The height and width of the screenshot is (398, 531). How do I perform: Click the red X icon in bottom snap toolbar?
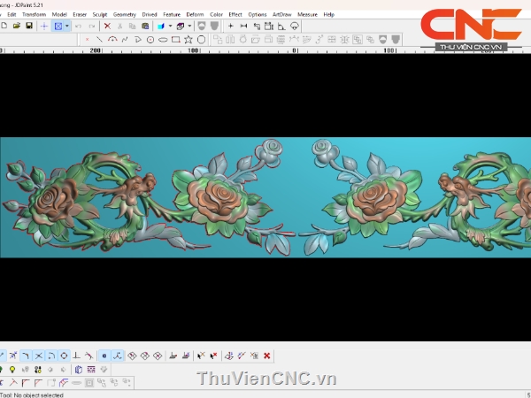pyautogui.click(x=266, y=356)
